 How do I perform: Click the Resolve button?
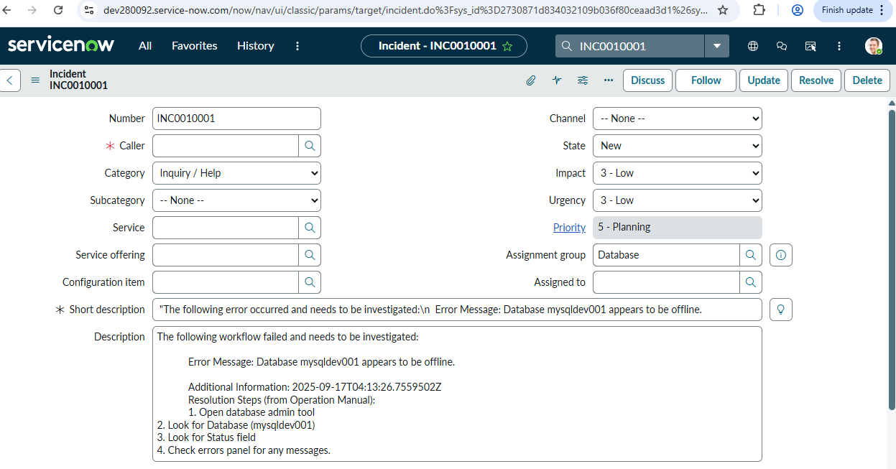point(816,80)
